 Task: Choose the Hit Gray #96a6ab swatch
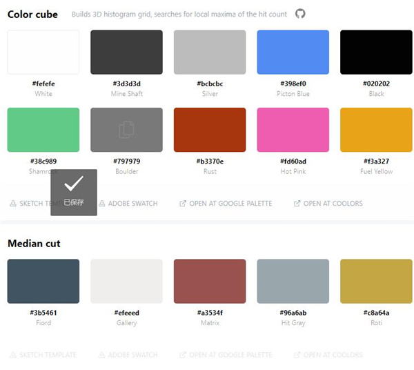pos(293,281)
